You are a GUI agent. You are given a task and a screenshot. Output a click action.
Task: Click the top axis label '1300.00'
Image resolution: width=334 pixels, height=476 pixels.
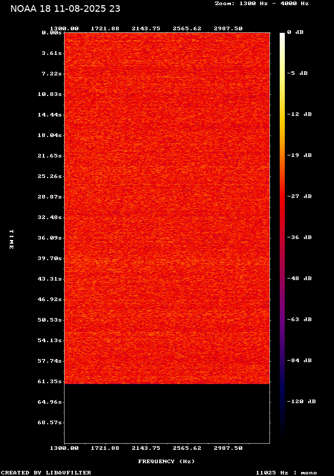point(64,29)
